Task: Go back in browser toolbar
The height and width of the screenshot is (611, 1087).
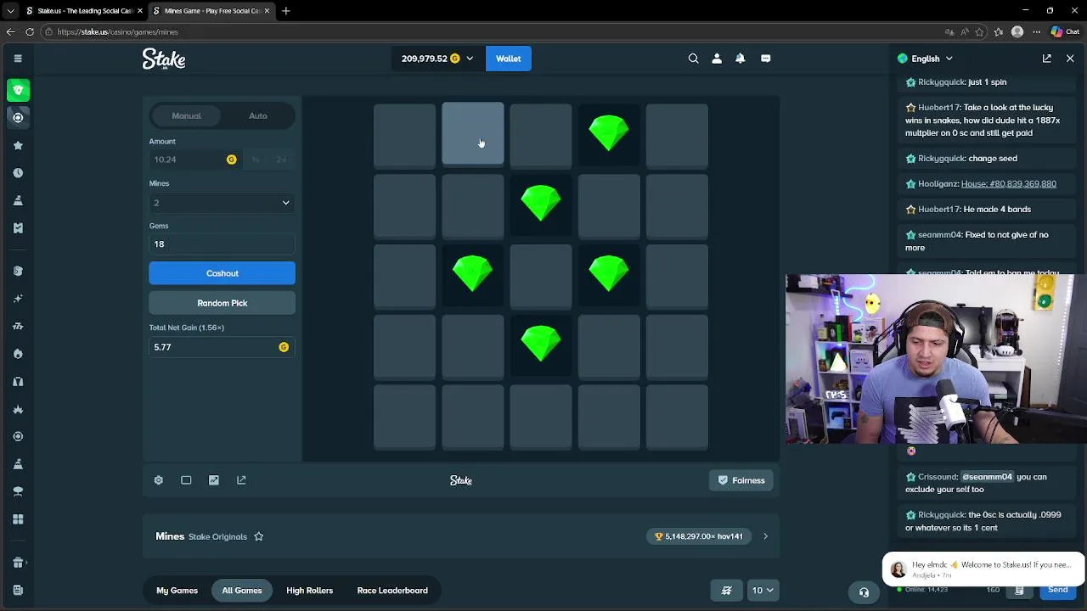Action: point(10,31)
